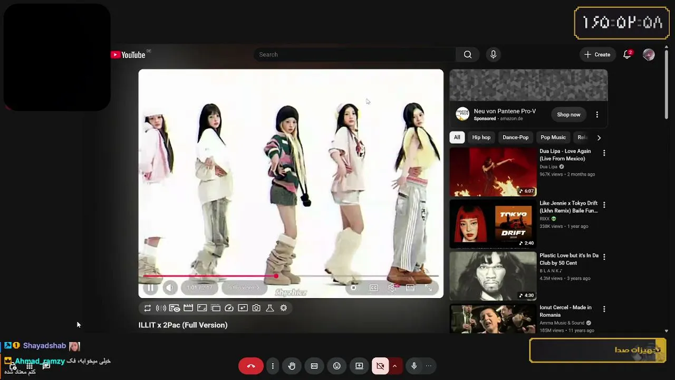Open the Dua Lipa fire-stage thumbnail
The height and width of the screenshot is (380, 675).
(493, 172)
